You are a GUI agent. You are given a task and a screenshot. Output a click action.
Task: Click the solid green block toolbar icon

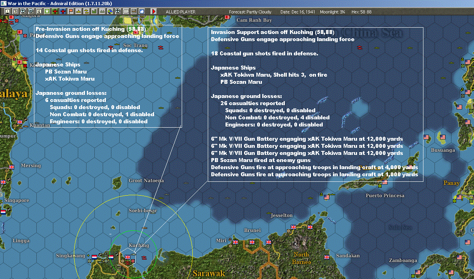coord(94,12)
